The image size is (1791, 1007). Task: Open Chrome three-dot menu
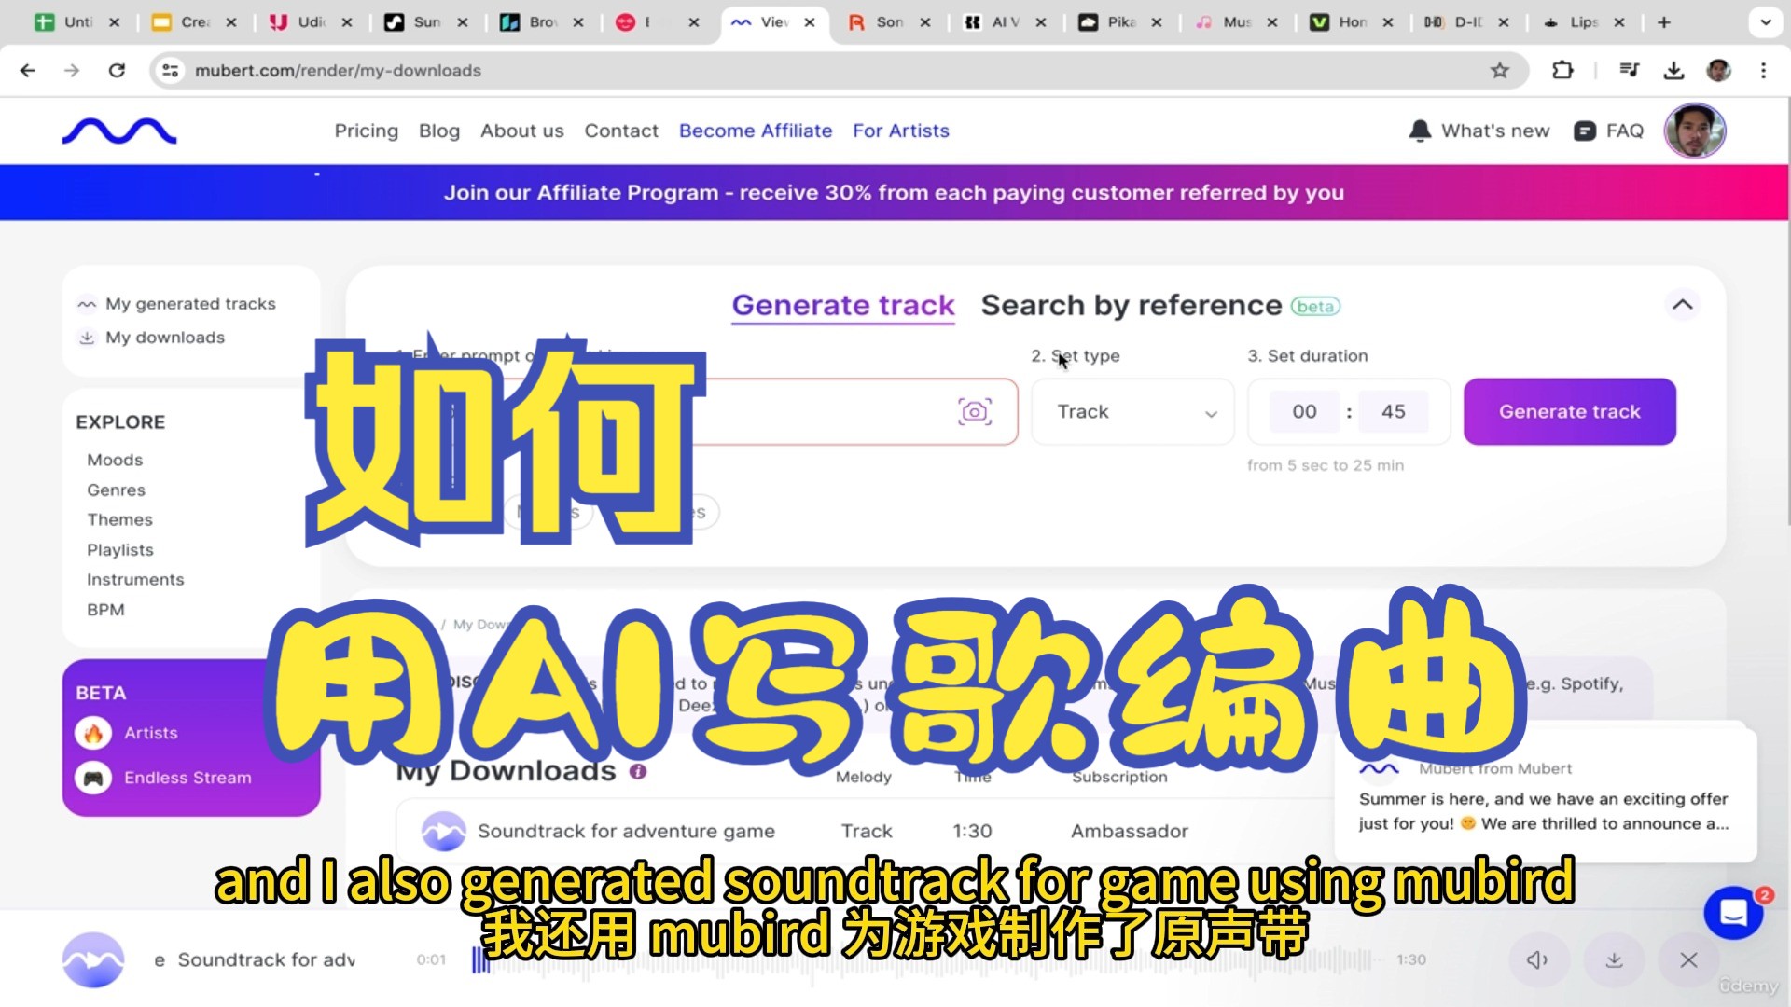pos(1763,70)
